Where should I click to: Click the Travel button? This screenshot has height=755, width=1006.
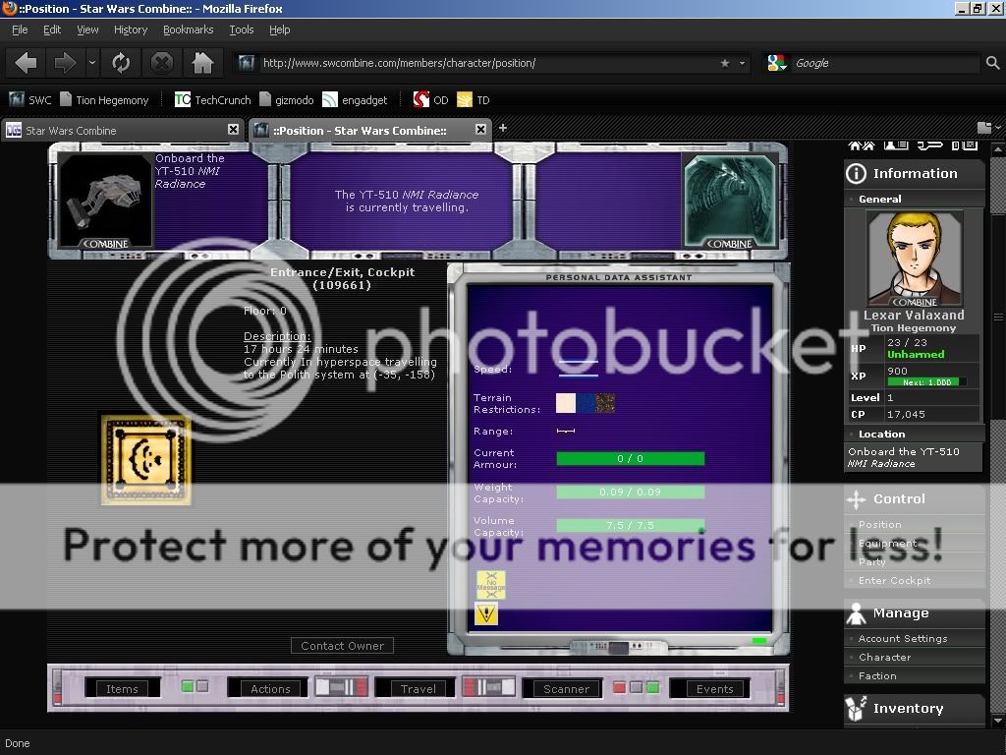(419, 689)
